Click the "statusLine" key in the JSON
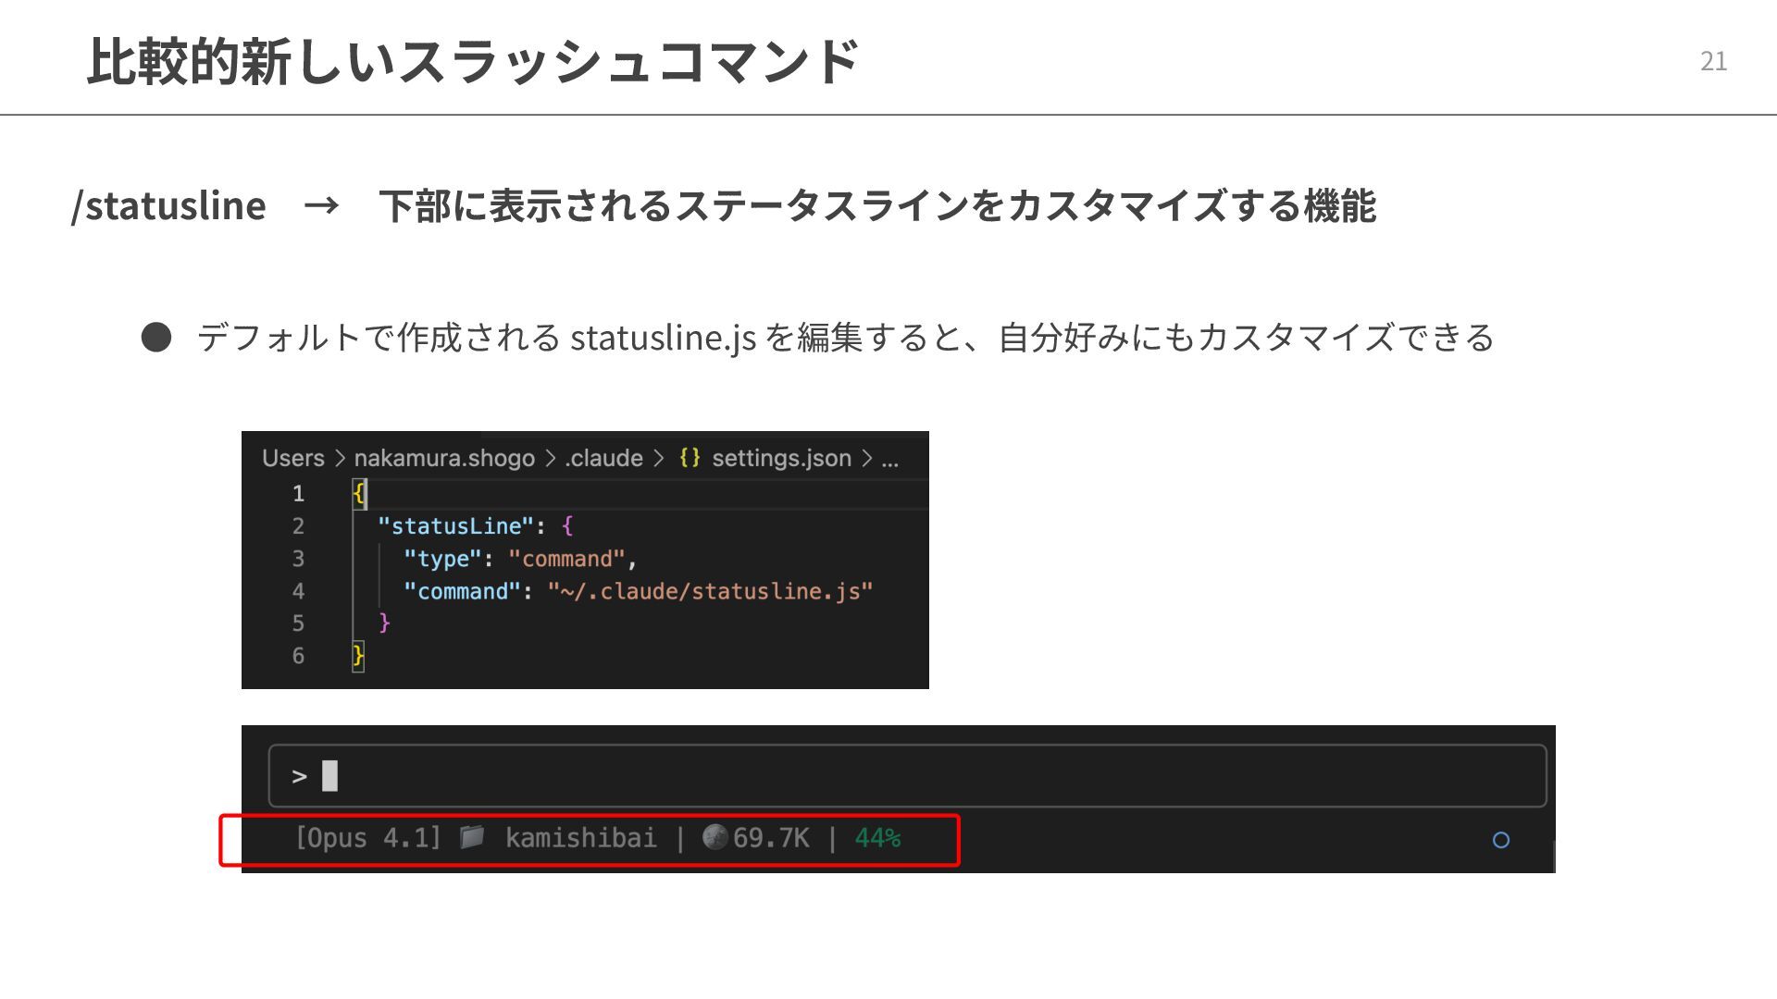This screenshot has height=999, width=1777. pyautogui.click(x=455, y=525)
